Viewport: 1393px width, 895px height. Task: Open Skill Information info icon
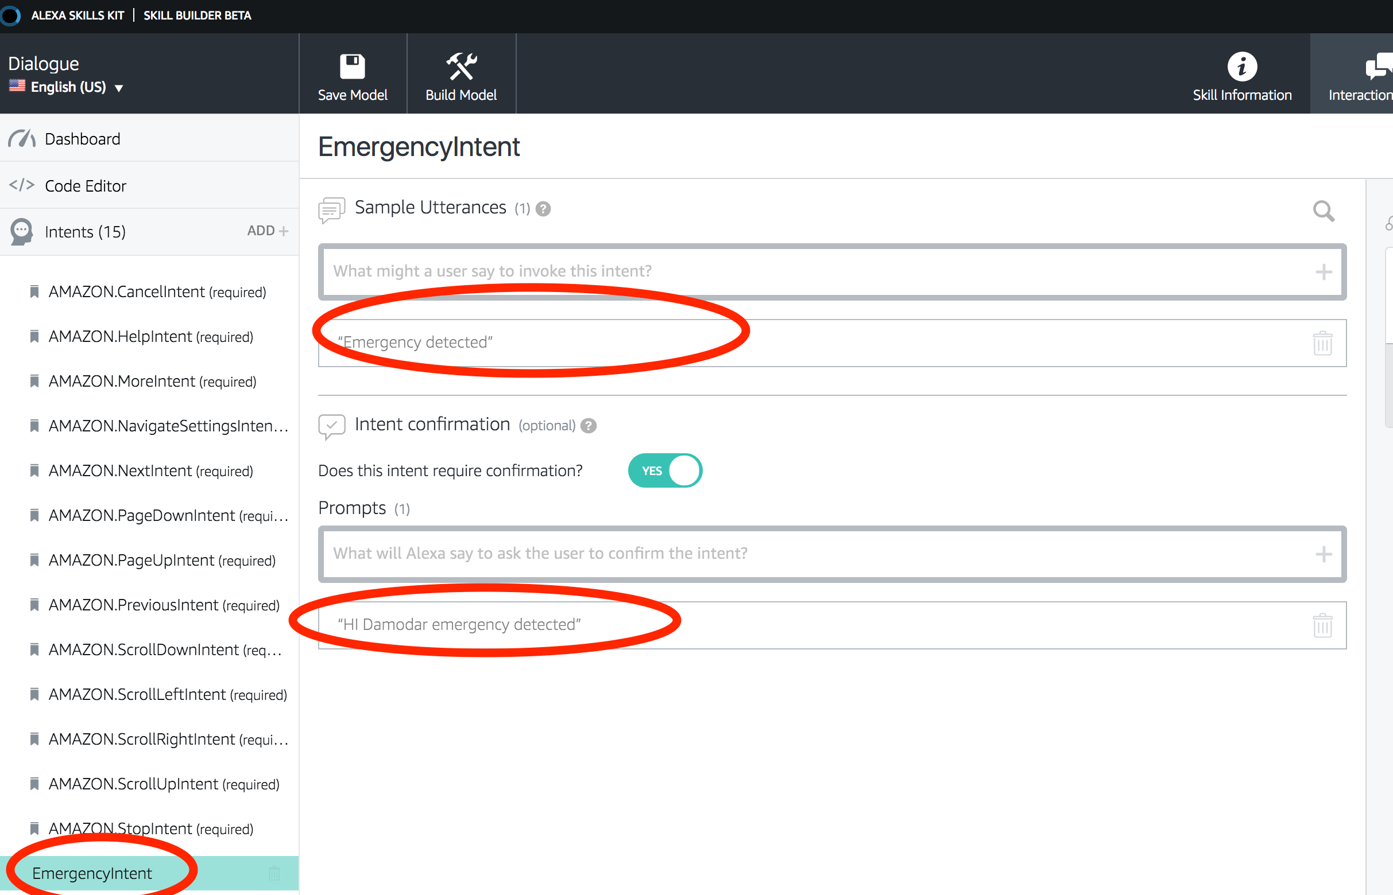point(1242,67)
